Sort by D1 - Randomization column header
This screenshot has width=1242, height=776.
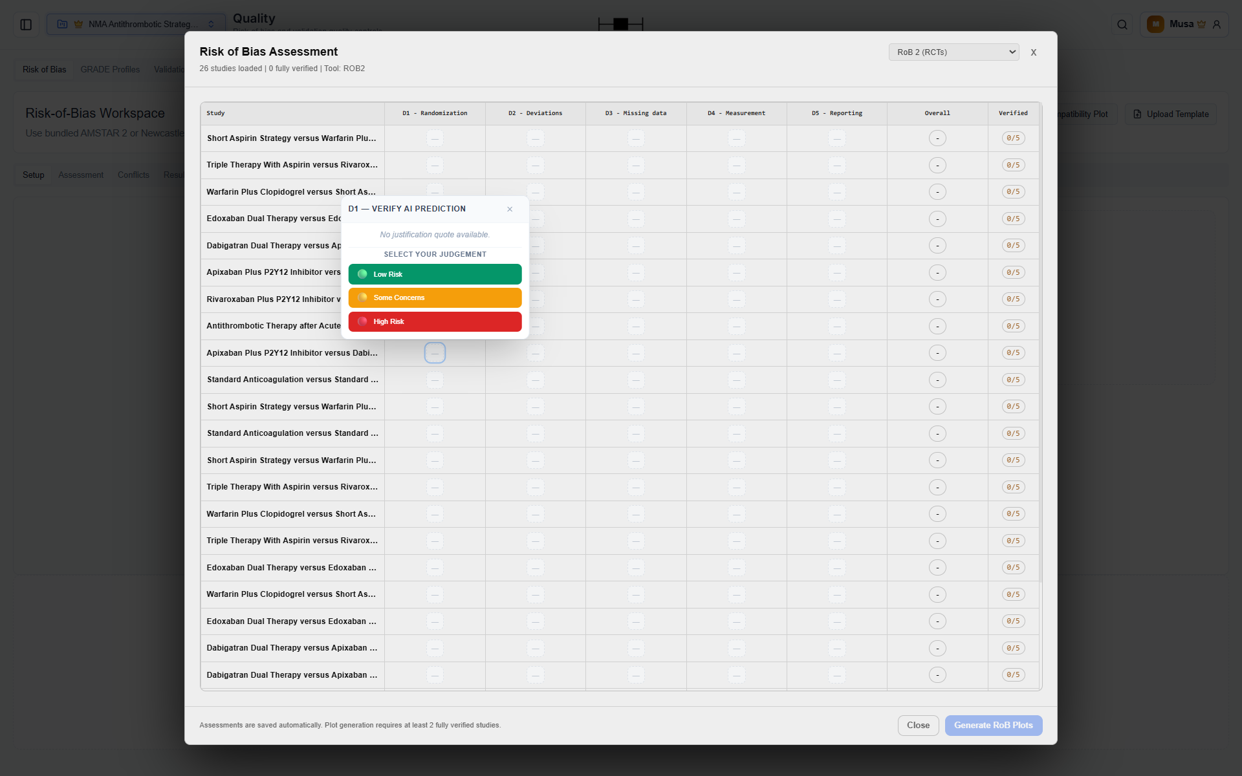(x=435, y=113)
